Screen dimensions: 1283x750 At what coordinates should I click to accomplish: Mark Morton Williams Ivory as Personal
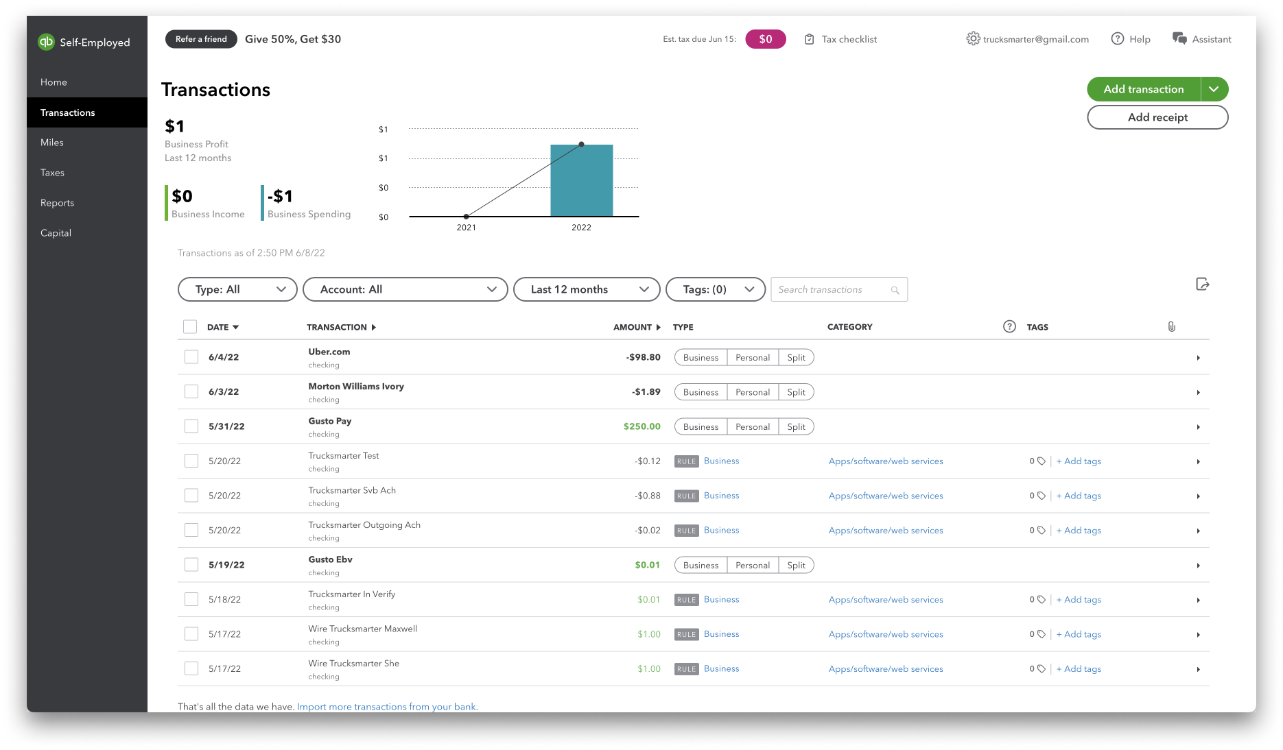pyautogui.click(x=753, y=392)
